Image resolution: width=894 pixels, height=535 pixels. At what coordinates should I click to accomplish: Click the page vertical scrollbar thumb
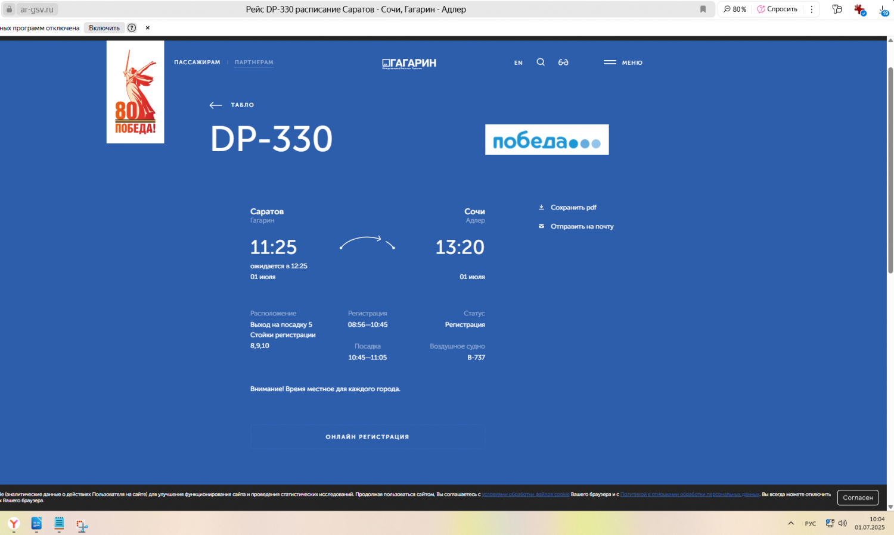890,170
